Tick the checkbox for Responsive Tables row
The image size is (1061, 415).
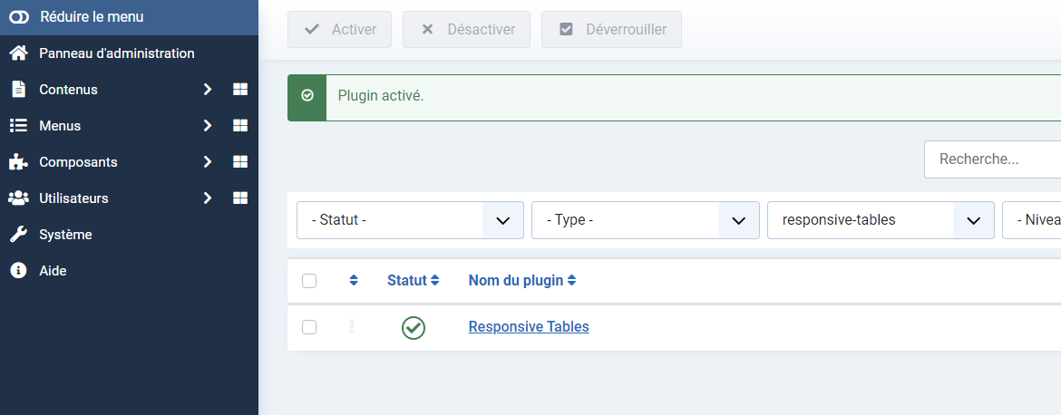[309, 327]
